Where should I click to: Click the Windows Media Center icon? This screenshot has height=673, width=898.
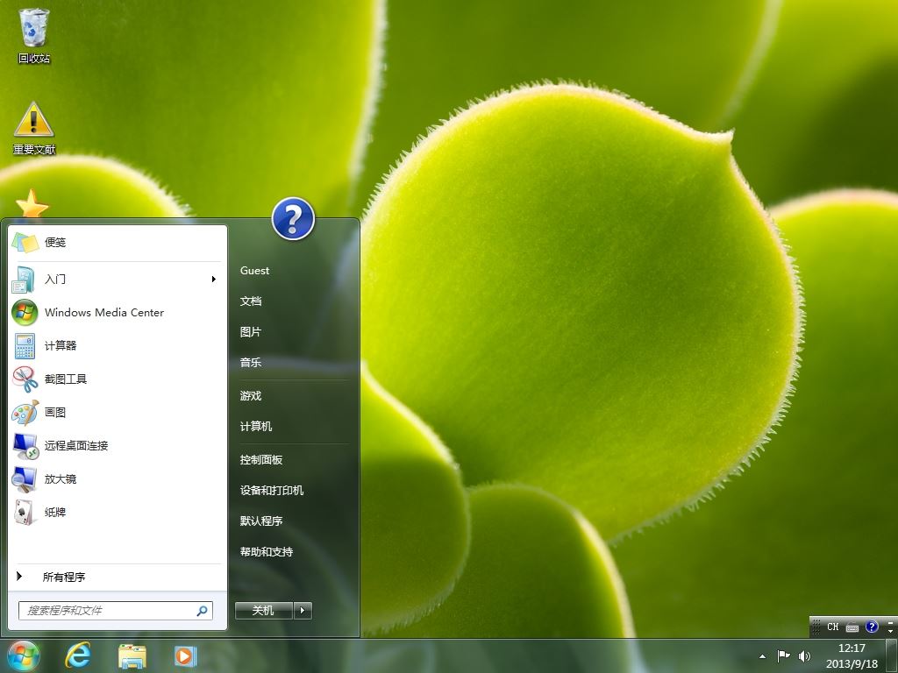(x=25, y=313)
